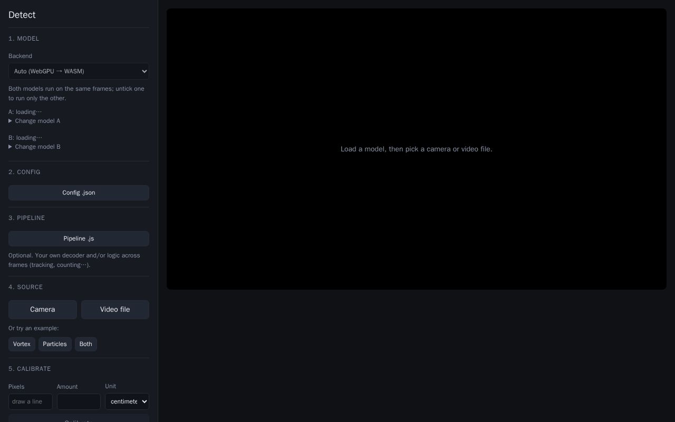Image resolution: width=675 pixels, height=422 pixels.
Task: Click the video preview canvas
Action: tap(417, 149)
